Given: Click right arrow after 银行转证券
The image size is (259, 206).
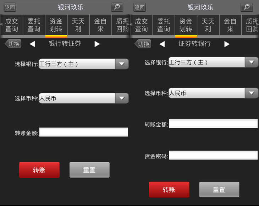Looking at the screenshot, I should click(x=97, y=44).
